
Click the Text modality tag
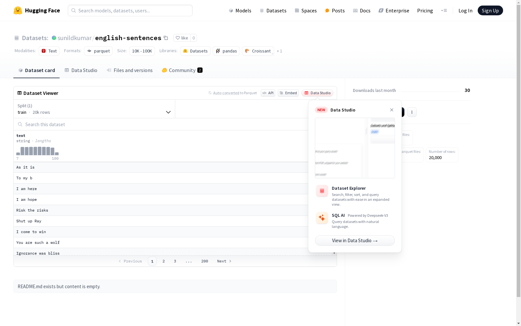49,51
